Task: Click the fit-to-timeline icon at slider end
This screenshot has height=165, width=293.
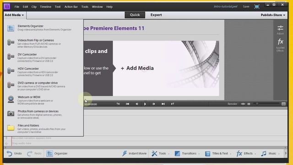Action: point(283,104)
